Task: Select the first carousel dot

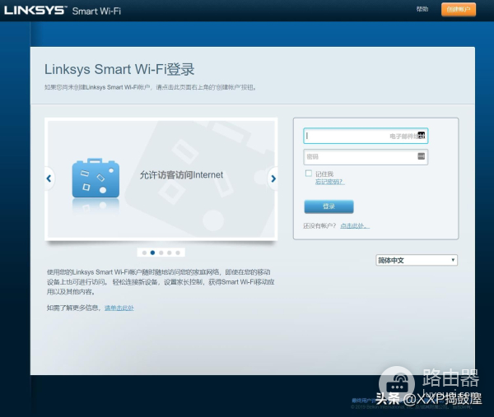Action: click(x=144, y=253)
